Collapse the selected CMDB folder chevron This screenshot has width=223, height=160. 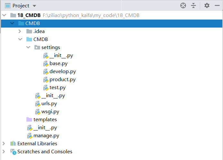click(13, 23)
